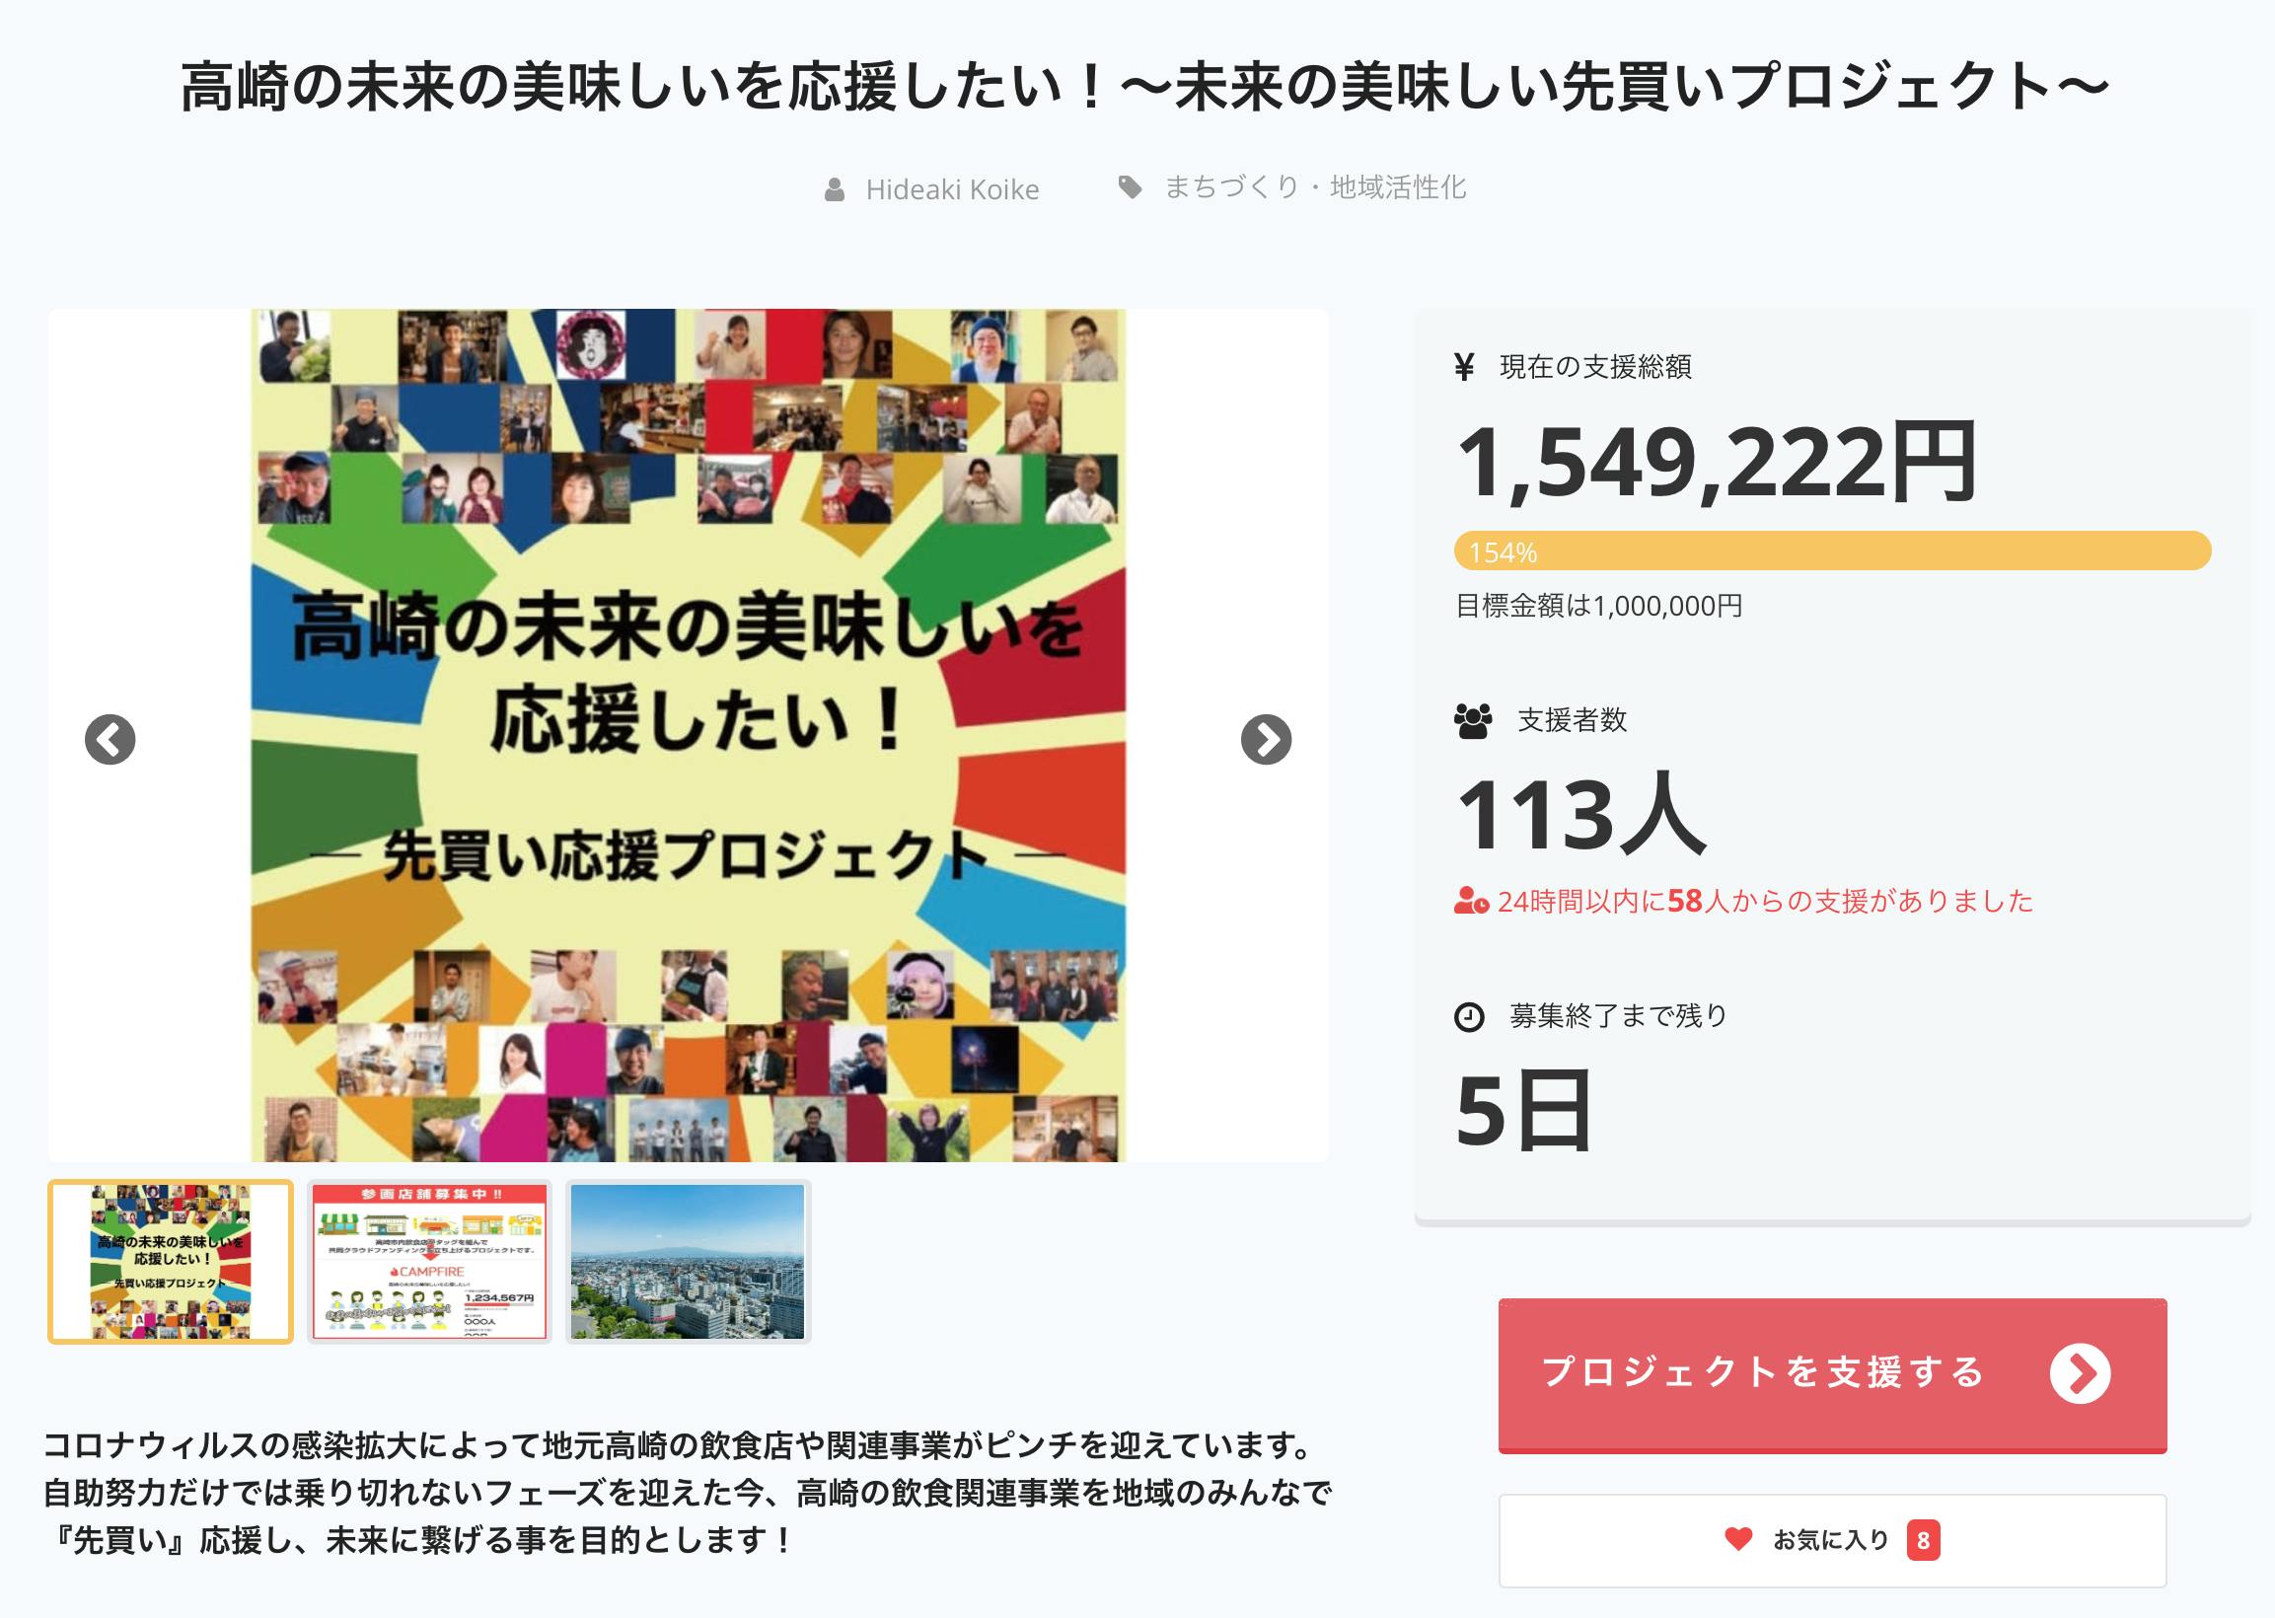2275x1618 pixels.
Task: Click the previous image arrow on carousel
Action: tap(110, 739)
